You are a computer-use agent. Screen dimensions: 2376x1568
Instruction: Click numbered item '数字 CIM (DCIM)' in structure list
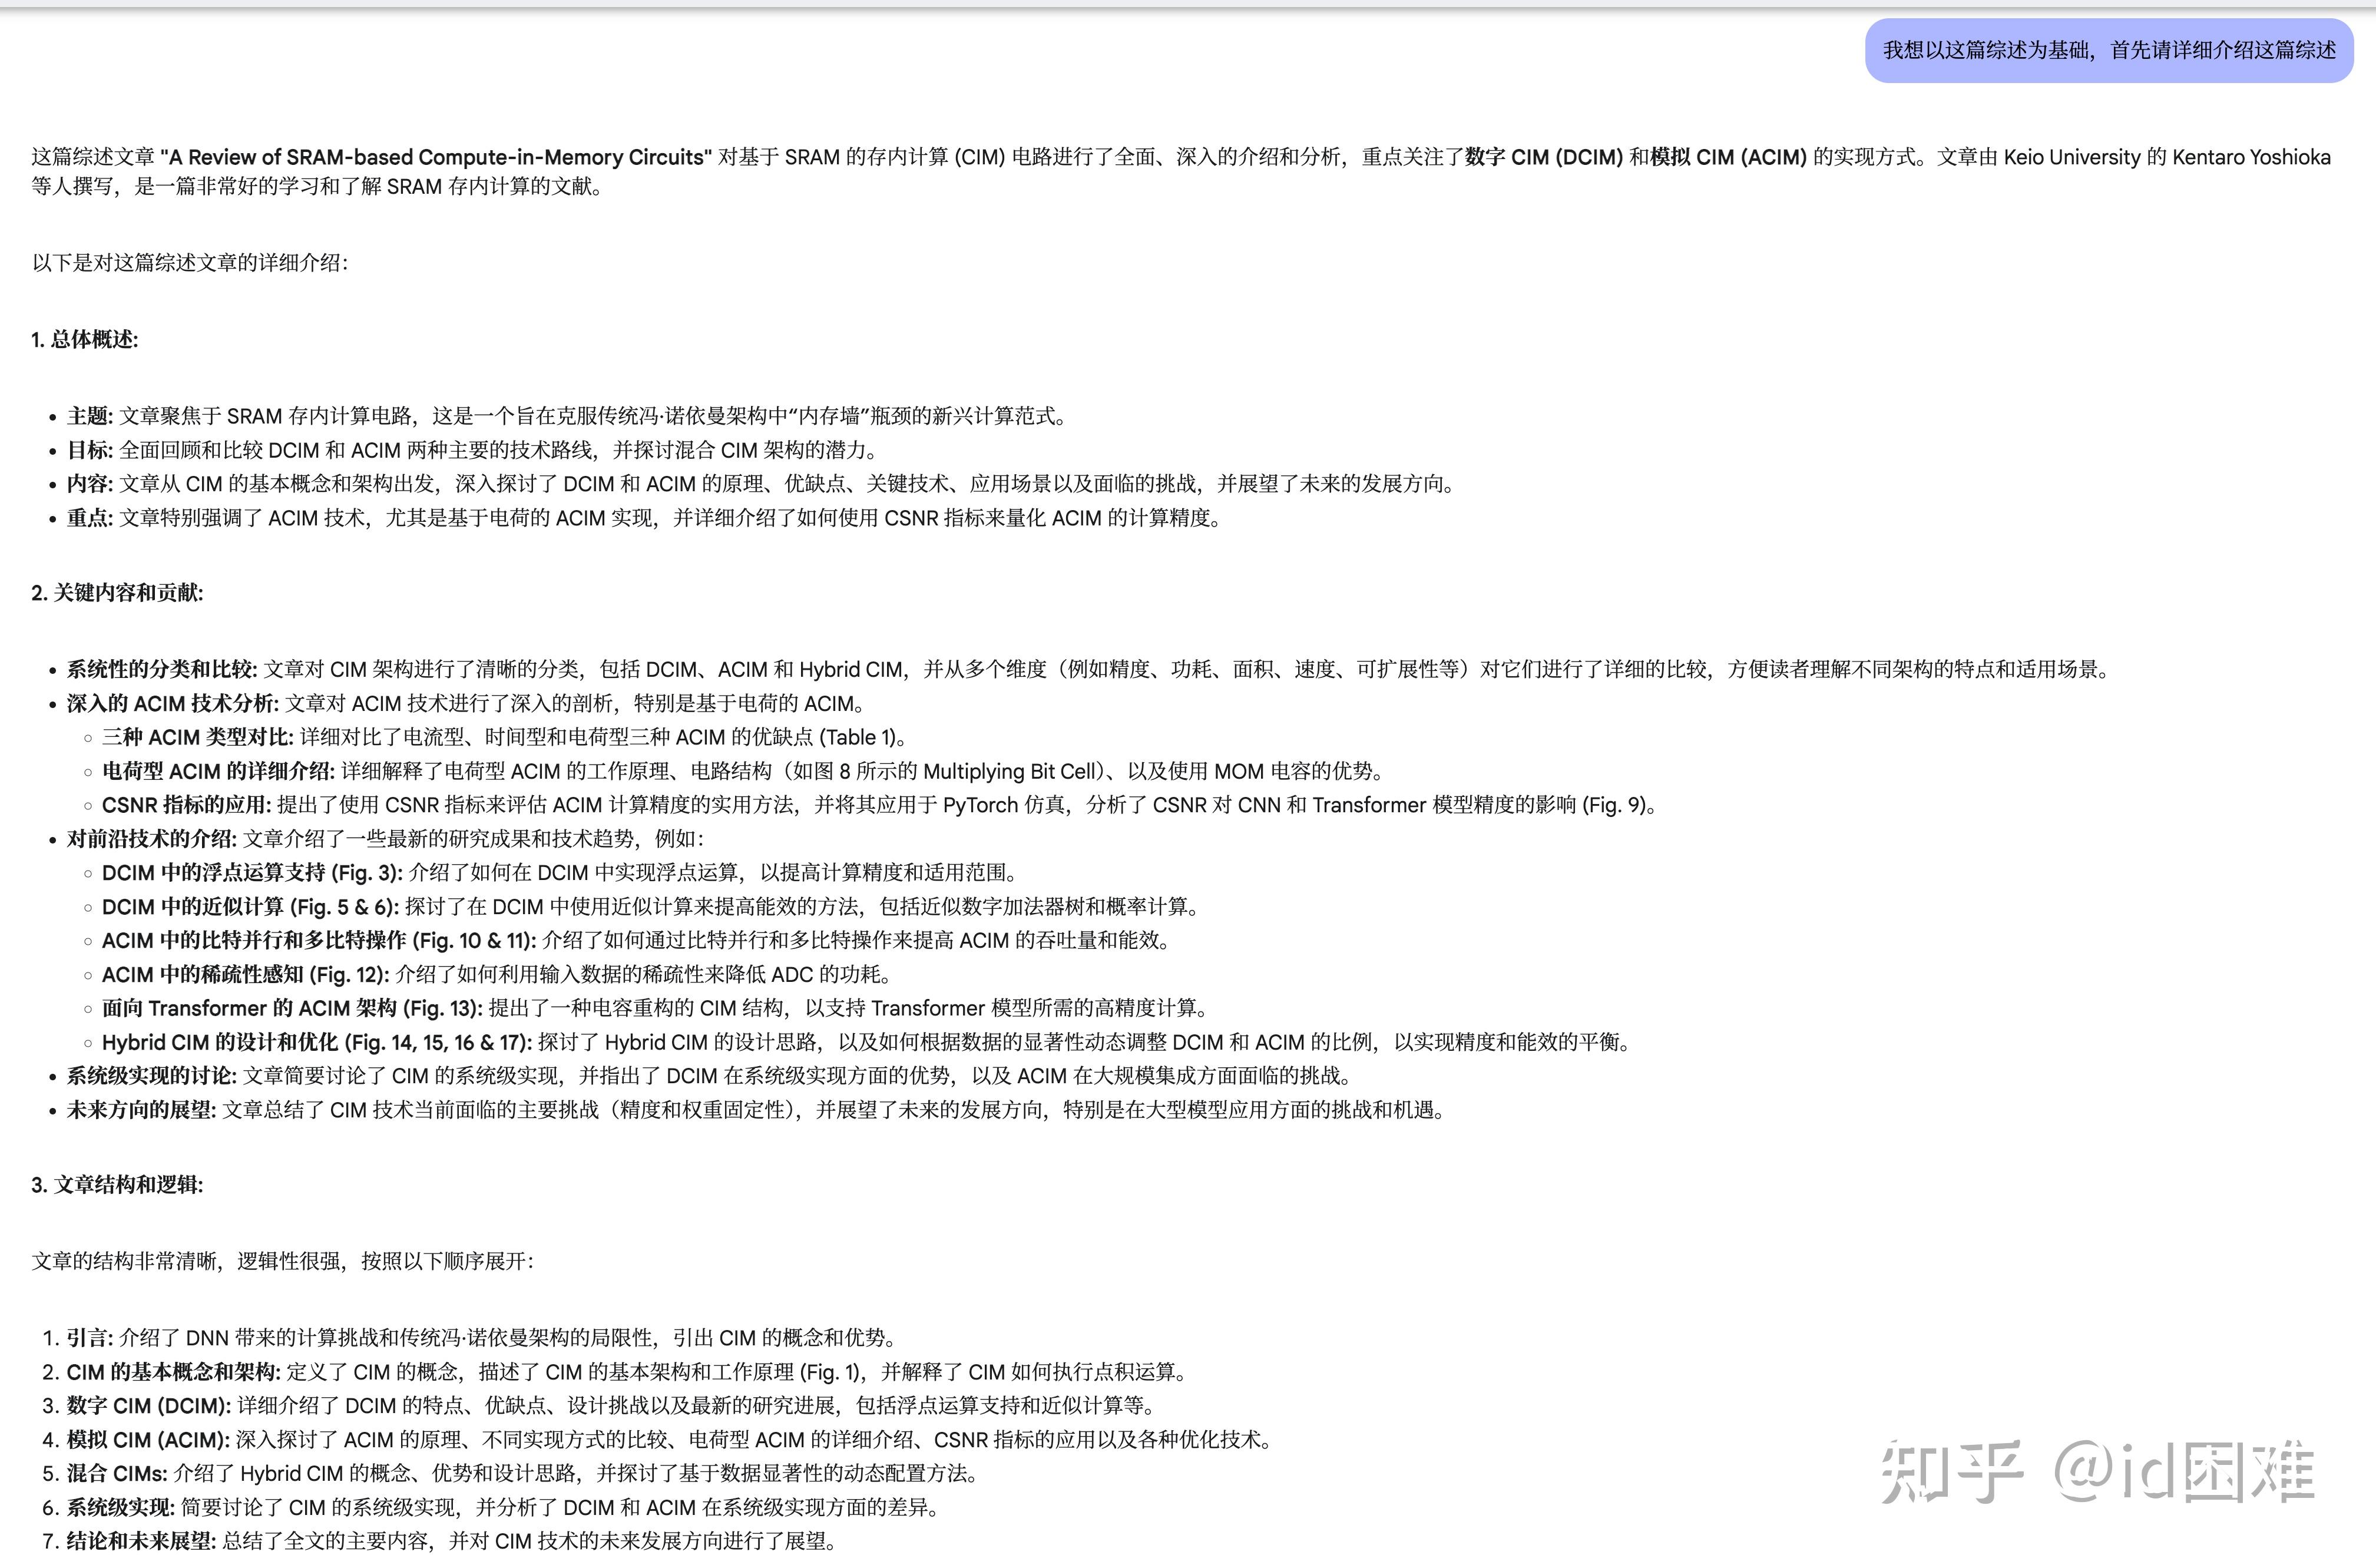pos(148,1406)
